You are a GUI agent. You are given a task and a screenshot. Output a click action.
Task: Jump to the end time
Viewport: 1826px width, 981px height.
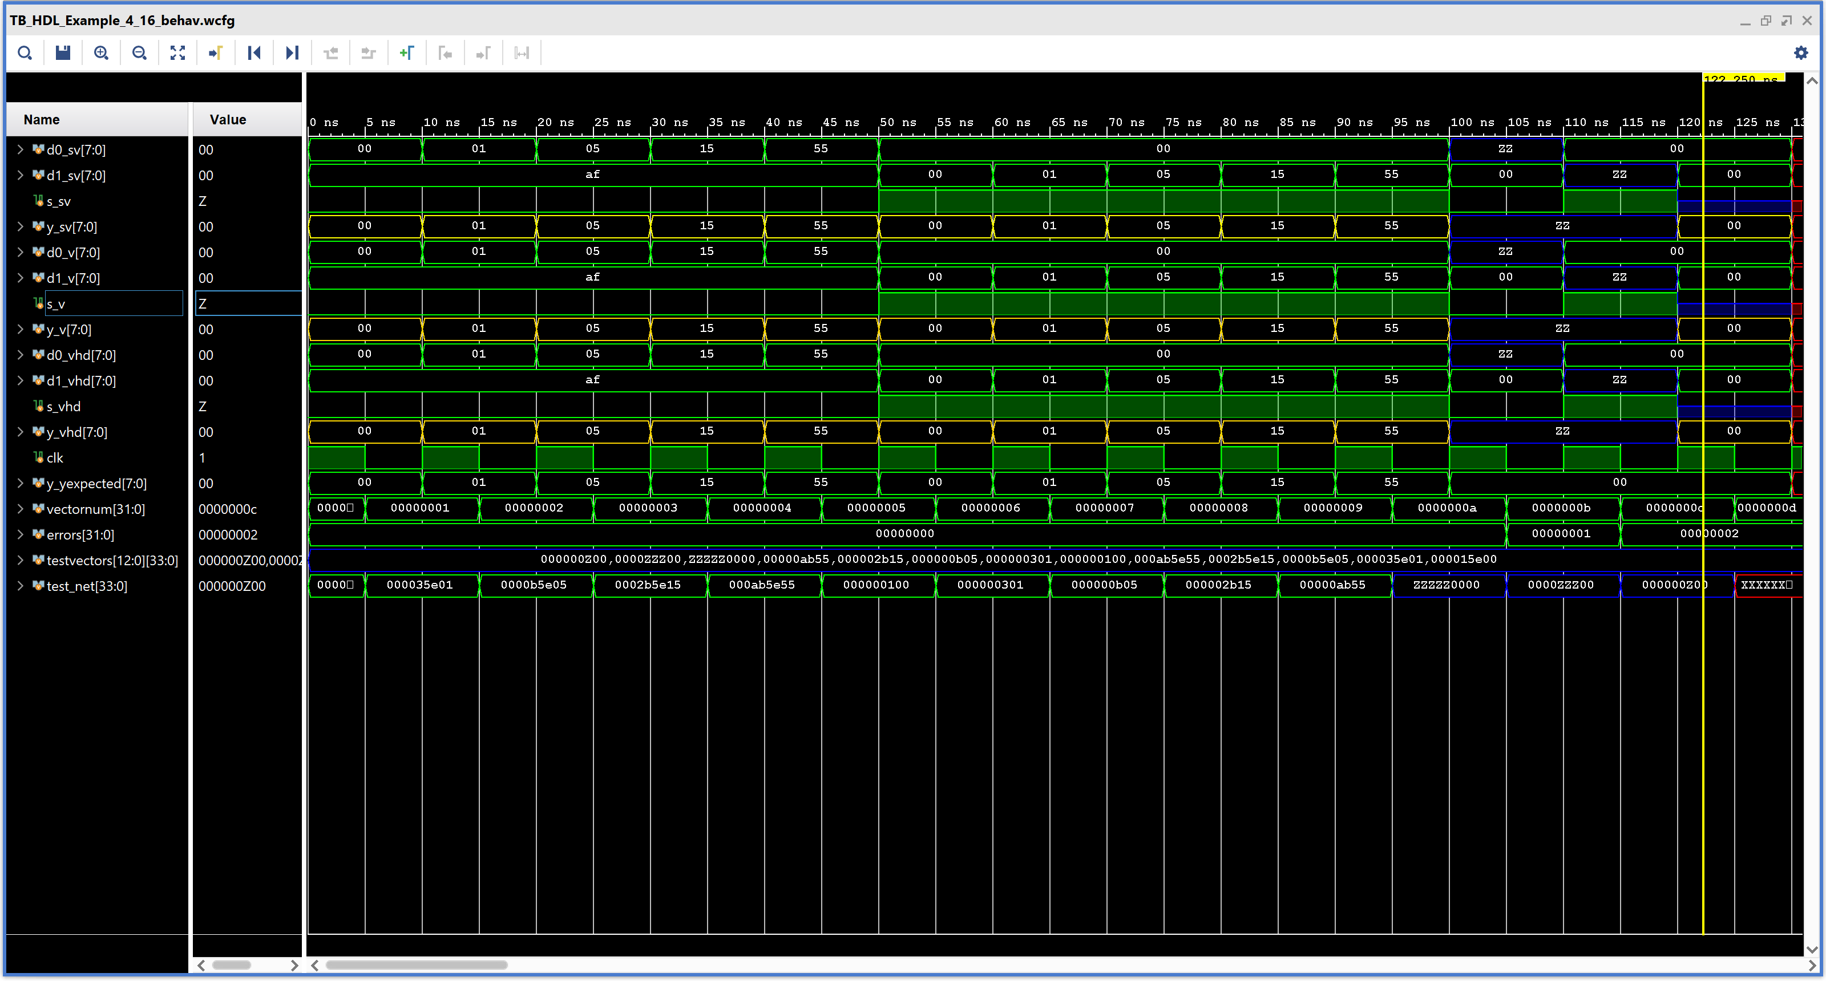[292, 53]
